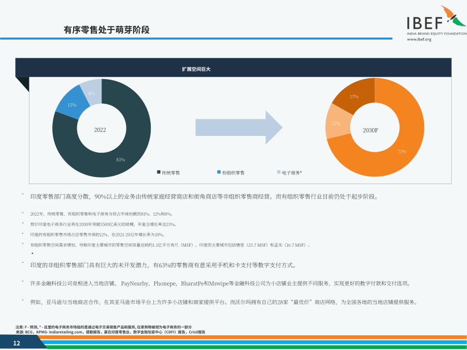Click the bullet starting 例如，亚马逊与当地商店合作
The image size is (467, 350).
224,302
